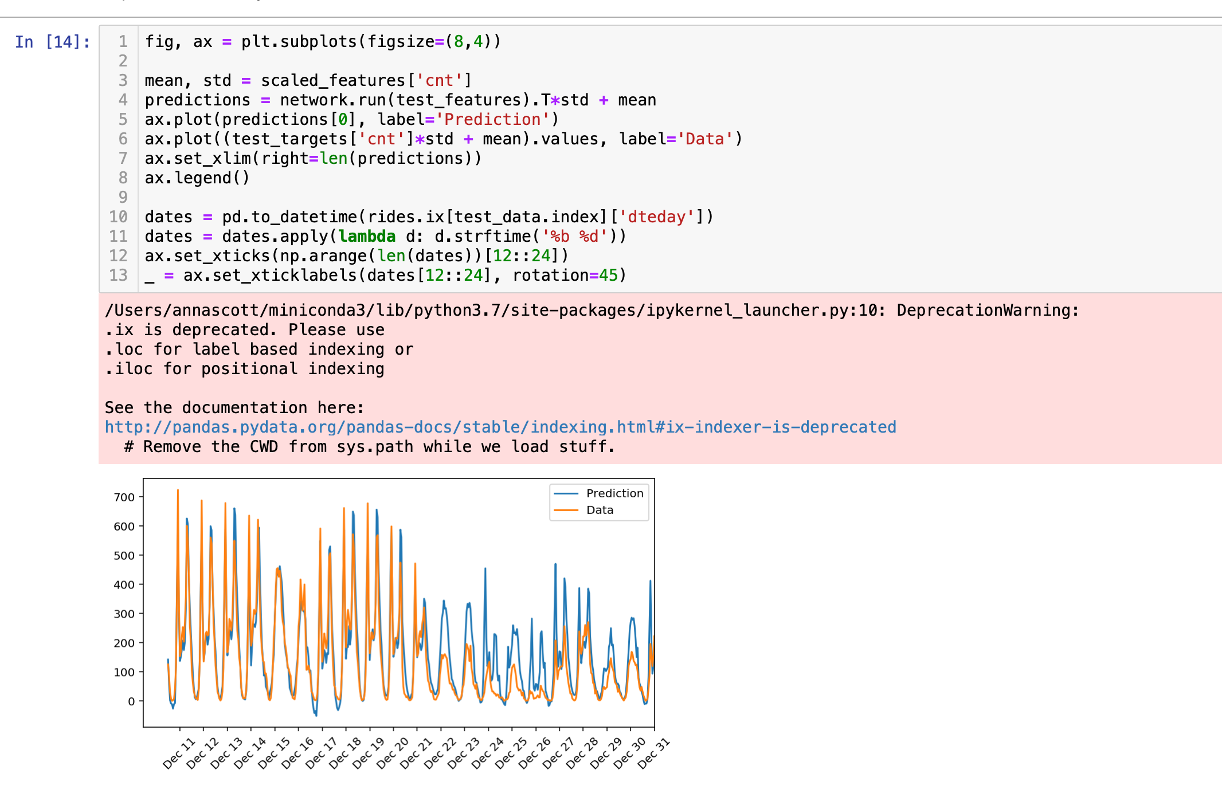Click the Data label in the plot legend
This screenshot has width=1222, height=801.
click(600, 510)
